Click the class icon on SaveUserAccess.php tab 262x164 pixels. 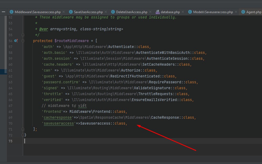(x=71, y=12)
